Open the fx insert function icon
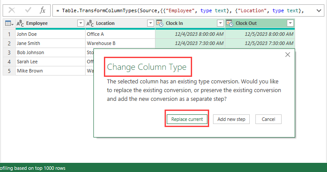Screen dimensions: 327x172 [42, 10]
